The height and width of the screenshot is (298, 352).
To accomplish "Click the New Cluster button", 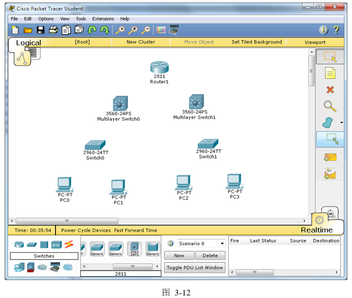I will click(x=141, y=42).
